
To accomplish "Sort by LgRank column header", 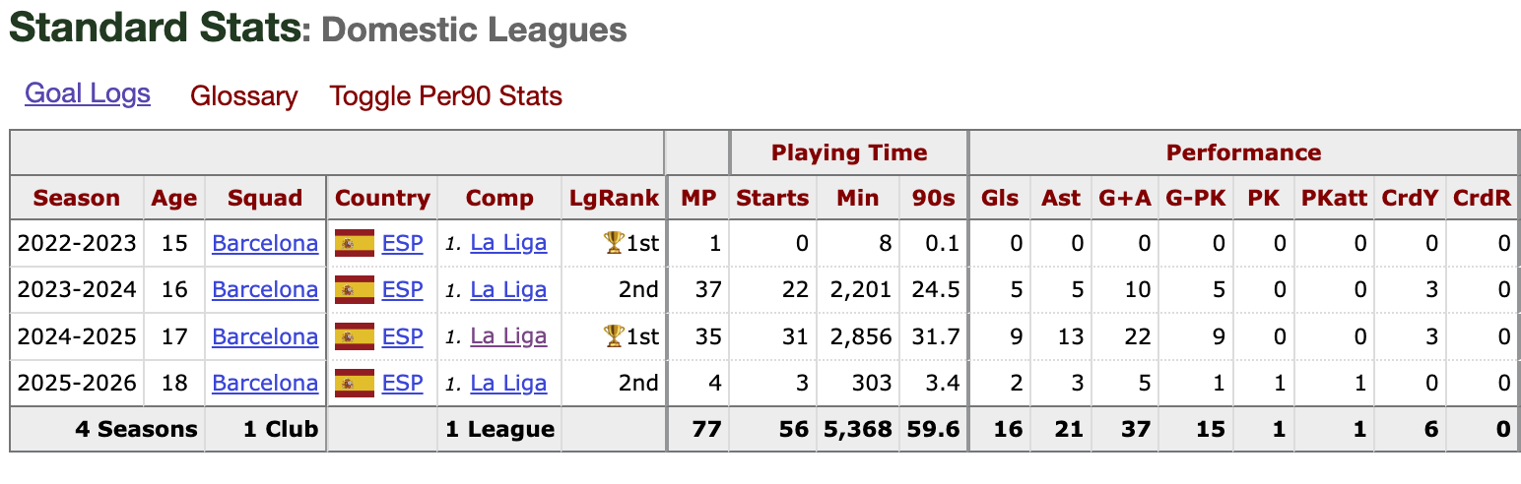I will (614, 198).
